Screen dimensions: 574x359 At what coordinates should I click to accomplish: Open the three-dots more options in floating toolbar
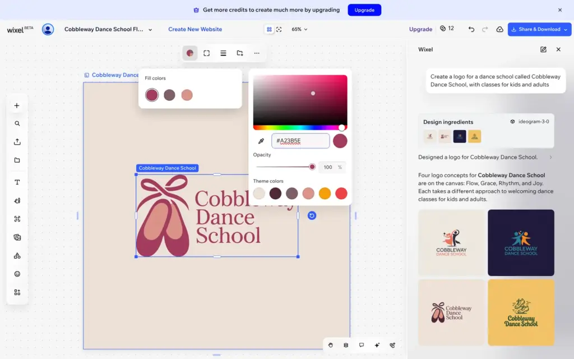[257, 53]
